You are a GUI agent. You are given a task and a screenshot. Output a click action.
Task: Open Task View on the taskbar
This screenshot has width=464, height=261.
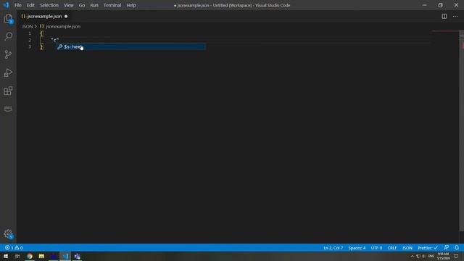pos(17,256)
